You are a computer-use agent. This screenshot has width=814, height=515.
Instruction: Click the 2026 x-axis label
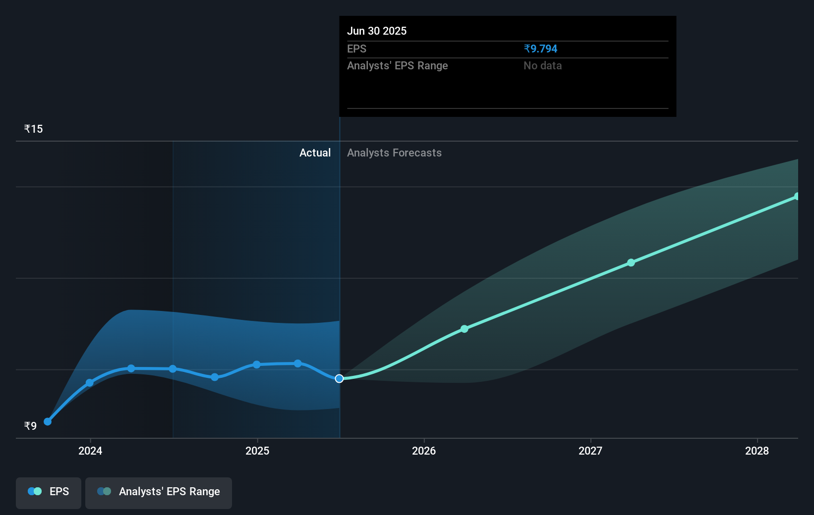[424, 451]
